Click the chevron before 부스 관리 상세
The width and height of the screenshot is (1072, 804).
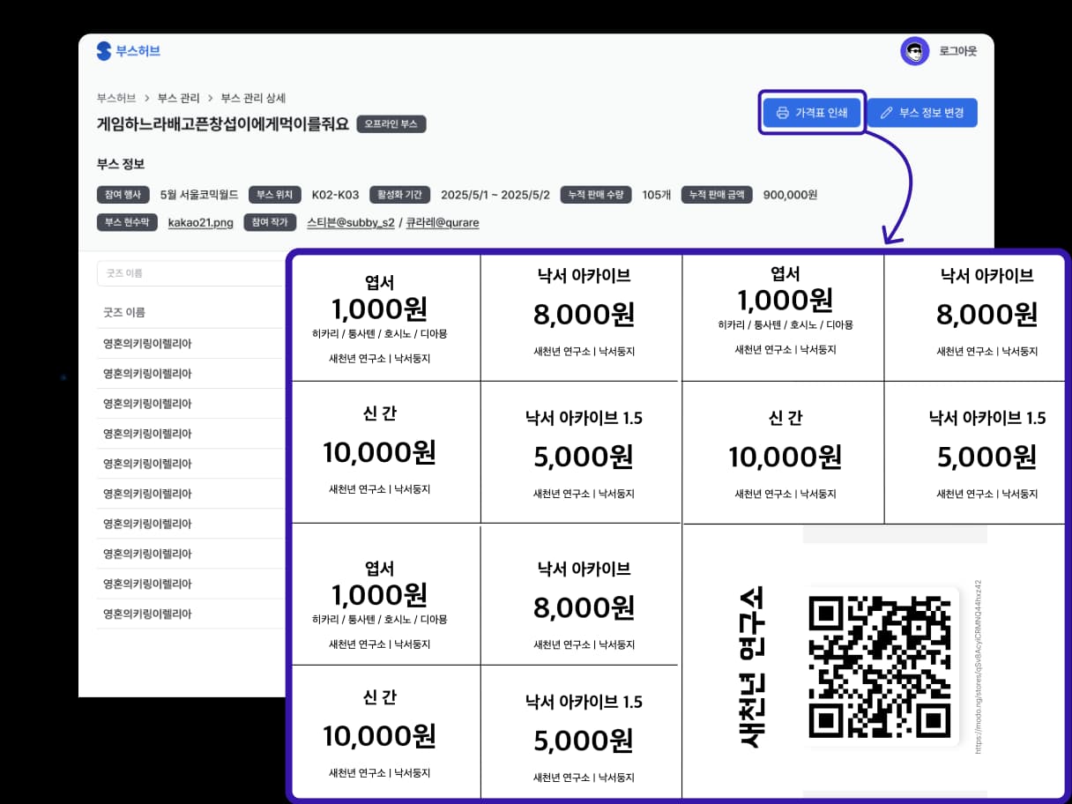coord(211,98)
